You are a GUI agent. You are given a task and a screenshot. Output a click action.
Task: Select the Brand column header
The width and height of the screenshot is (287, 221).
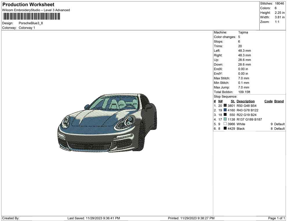(x=279, y=101)
